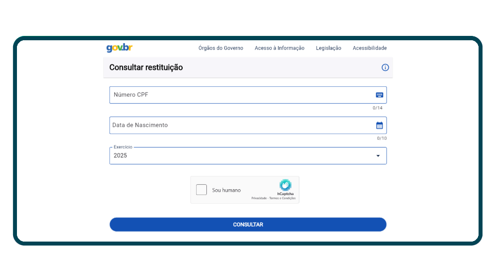The width and height of the screenshot is (496, 260).
Task: Click the gov.br logo
Action: pyautogui.click(x=119, y=48)
